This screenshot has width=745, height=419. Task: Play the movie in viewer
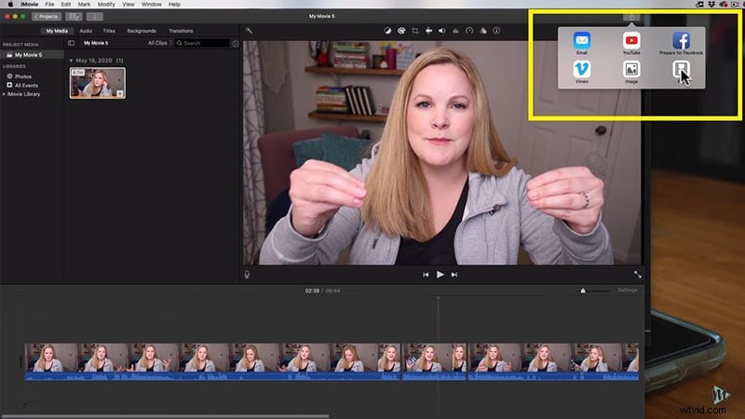[x=440, y=275]
